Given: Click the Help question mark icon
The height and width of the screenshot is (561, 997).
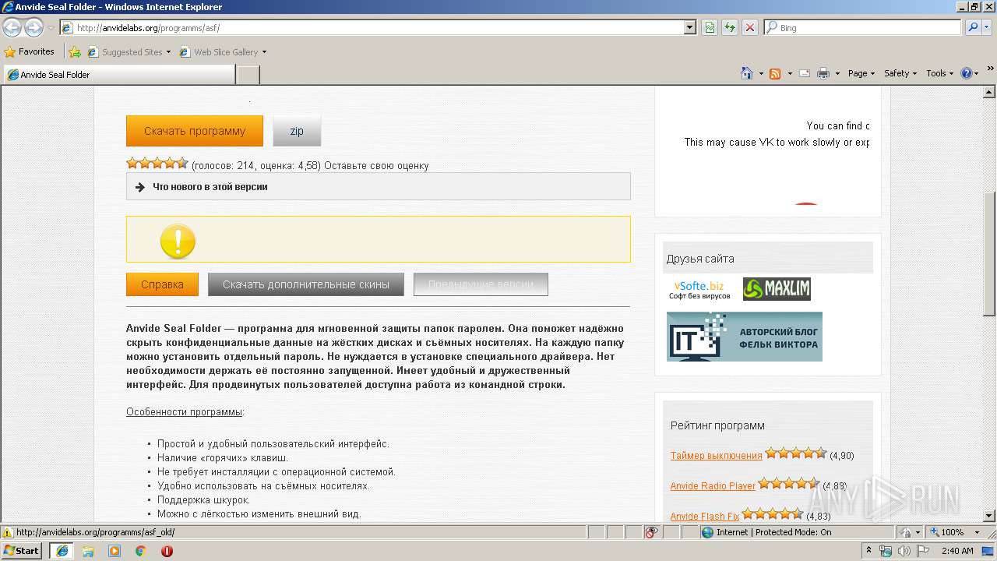Looking at the screenshot, I should coord(967,73).
